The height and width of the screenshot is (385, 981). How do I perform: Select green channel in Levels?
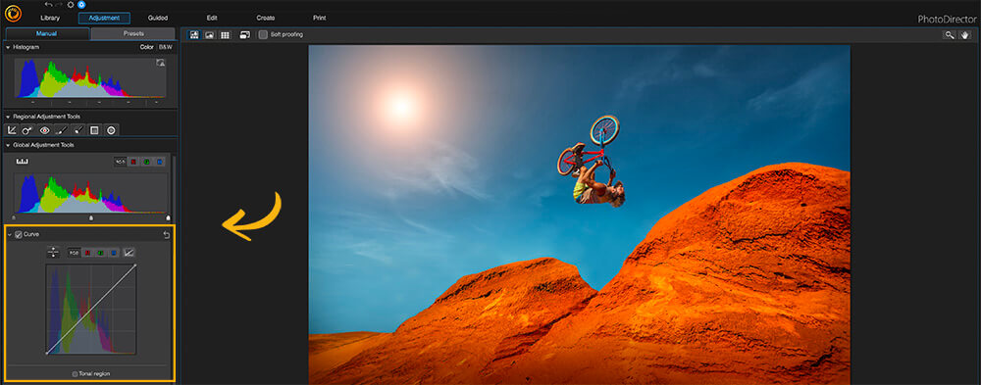(146, 162)
